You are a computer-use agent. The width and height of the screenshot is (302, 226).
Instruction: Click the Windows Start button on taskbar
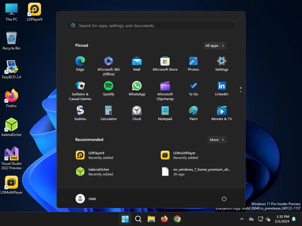pos(125,219)
